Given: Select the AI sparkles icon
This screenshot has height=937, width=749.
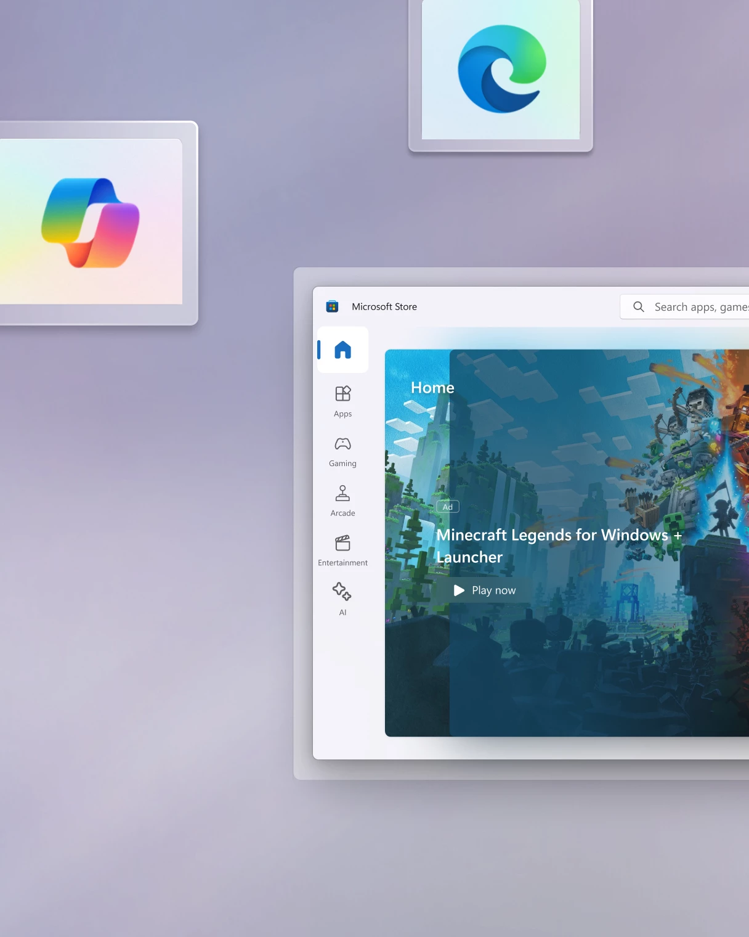Looking at the screenshot, I should [x=342, y=592].
